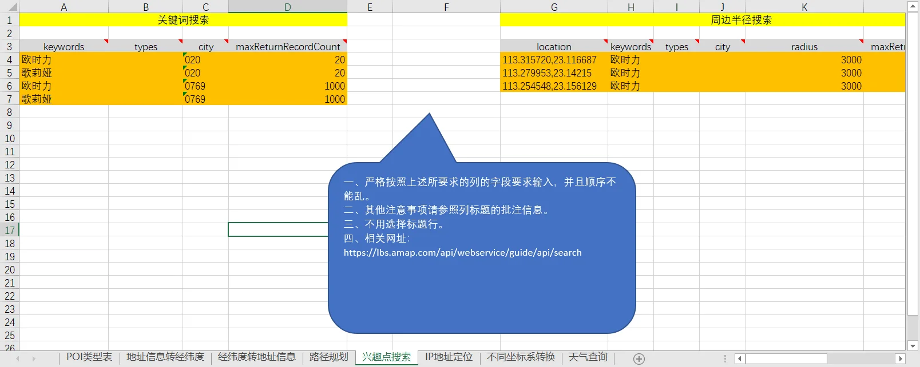Click cell A5 containing 歌莉娅
Viewport: 920px width, 367px height.
64,72
